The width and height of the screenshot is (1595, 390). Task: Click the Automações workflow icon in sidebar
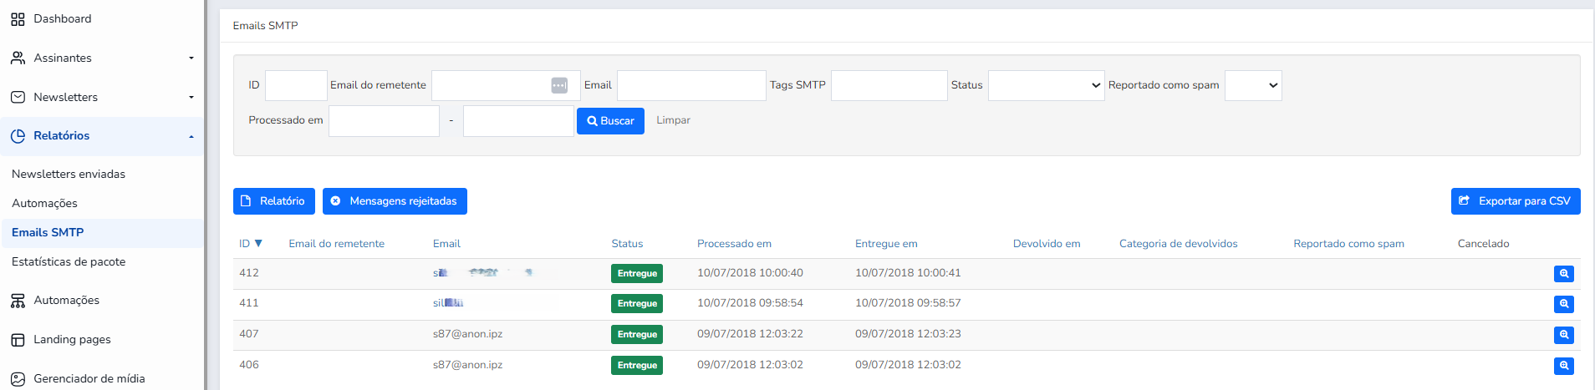tap(18, 301)
